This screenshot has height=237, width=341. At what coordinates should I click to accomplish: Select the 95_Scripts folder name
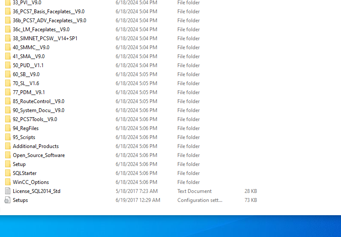pos(24,137)
